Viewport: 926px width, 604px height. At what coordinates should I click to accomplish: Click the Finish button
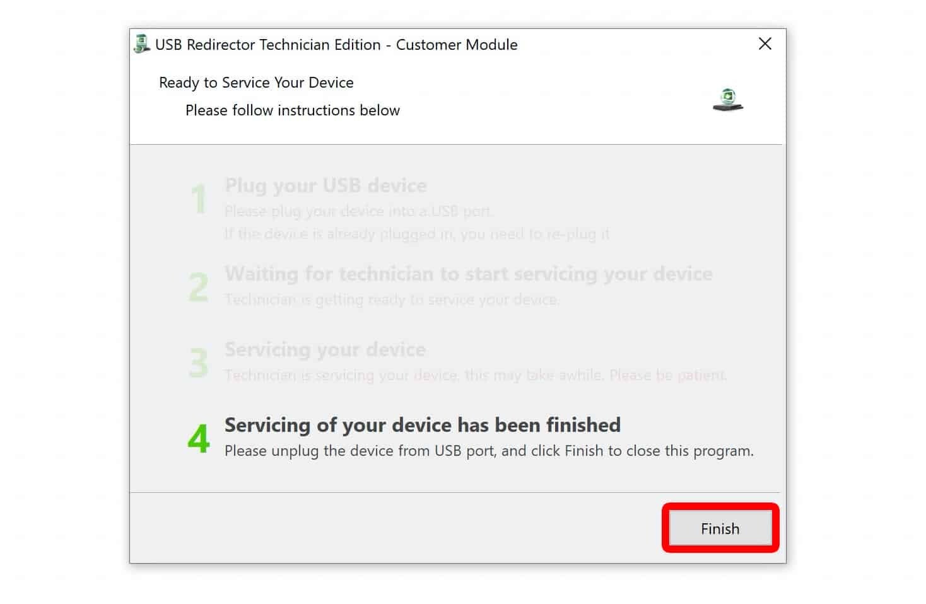(720, 528)
